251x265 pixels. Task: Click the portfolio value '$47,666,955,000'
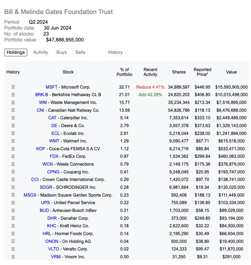tap(65, 40)
